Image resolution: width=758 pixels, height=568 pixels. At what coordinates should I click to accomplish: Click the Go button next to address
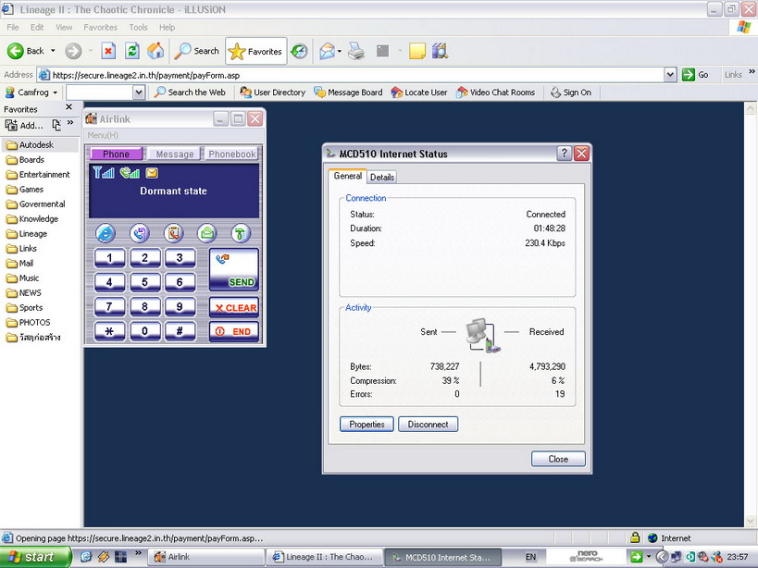695,75
